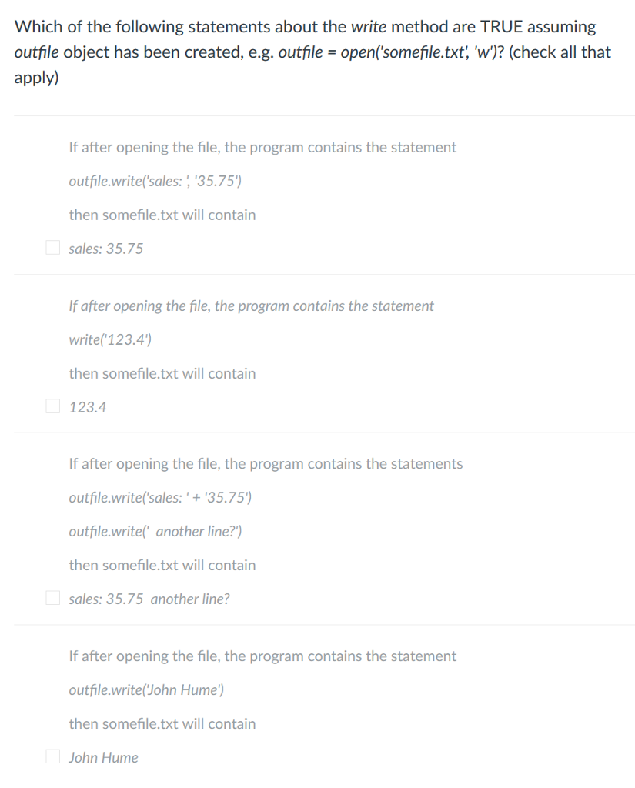The height and width of the screenshot is (788, 635).
Task: Click 'the program contains the statements' in the third option
Action: 343,464
